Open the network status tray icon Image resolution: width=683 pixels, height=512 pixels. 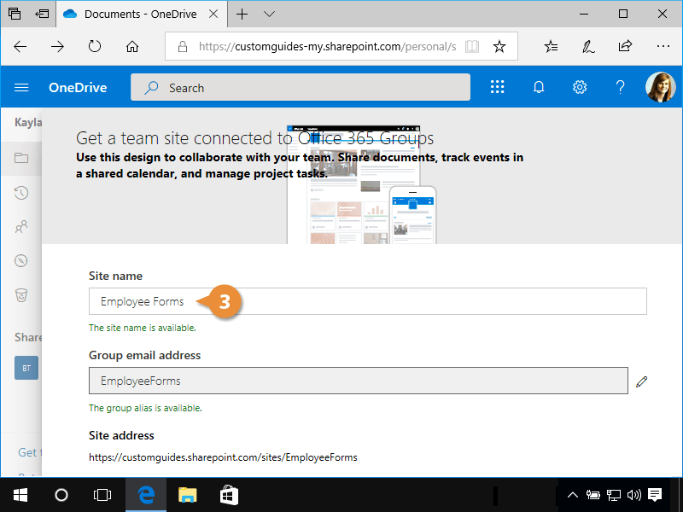(x=614, y=495)
